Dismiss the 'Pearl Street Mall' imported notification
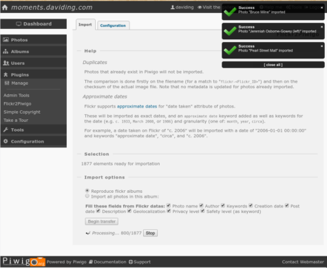 coord(321,46)
